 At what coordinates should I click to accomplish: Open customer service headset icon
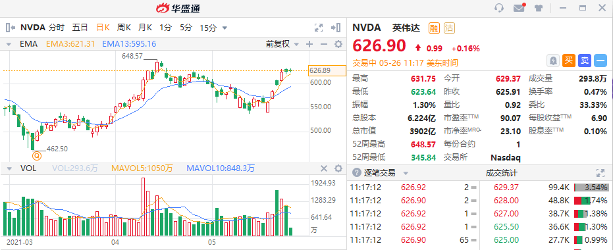point(499,8)
